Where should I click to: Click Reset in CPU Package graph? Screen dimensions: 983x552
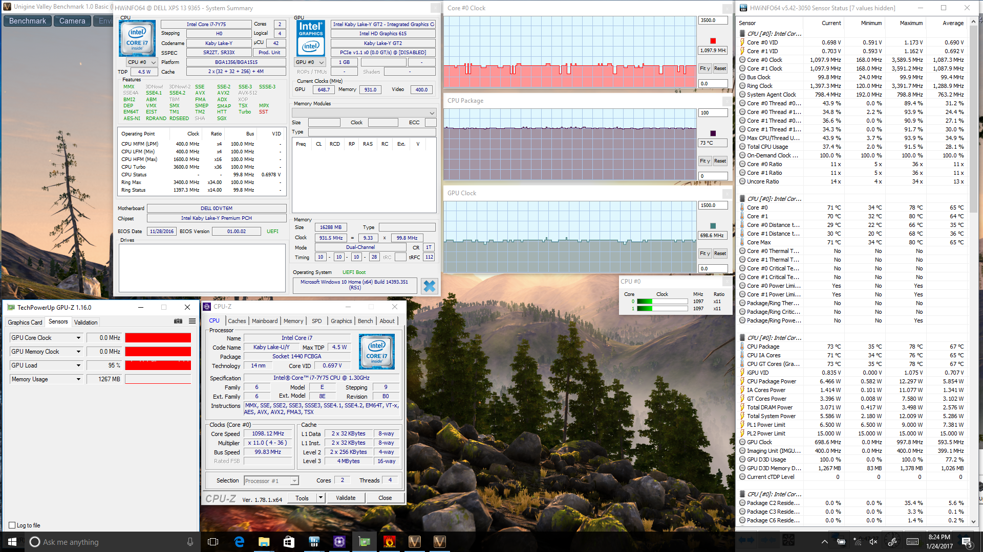click(x=720, y=161)
